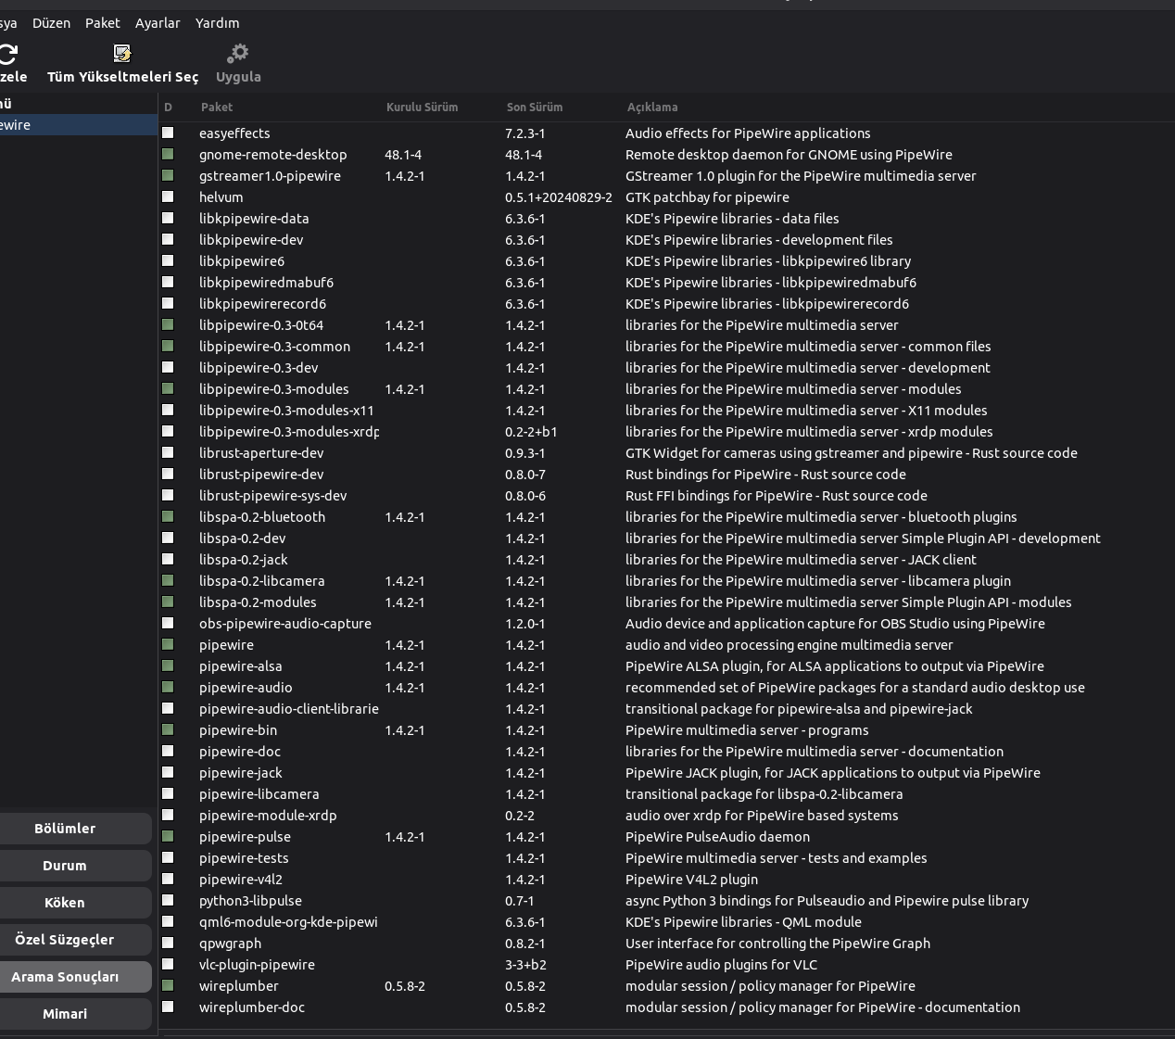
Task: Click the Uygula gear icon
Action: tap(238, 54)
